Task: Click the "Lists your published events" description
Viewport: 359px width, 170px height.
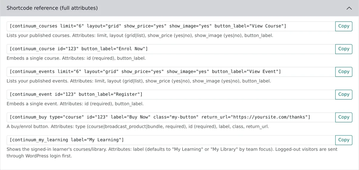Action: (139, 81)
